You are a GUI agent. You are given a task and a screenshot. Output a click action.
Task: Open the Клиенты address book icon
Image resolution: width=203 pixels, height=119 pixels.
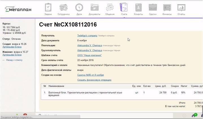(138, 8)
